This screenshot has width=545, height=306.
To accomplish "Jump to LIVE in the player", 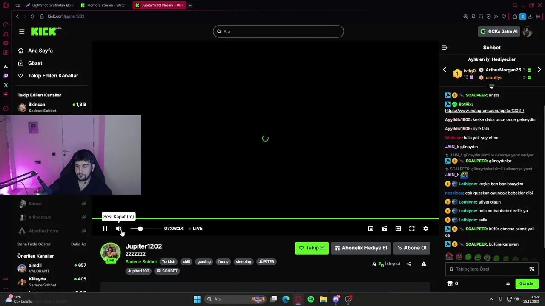I will pos(196,229).
